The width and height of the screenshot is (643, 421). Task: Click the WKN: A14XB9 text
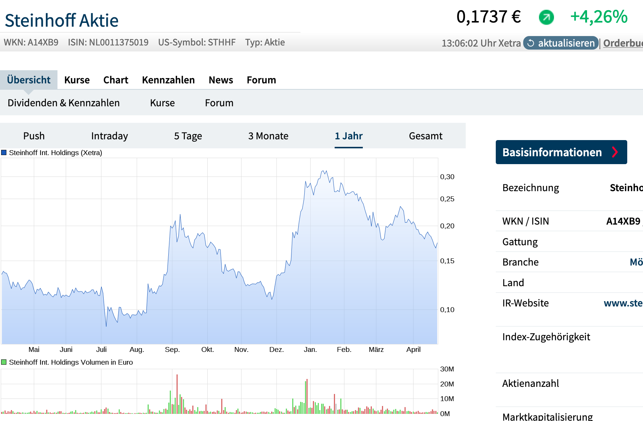point(31,42)
